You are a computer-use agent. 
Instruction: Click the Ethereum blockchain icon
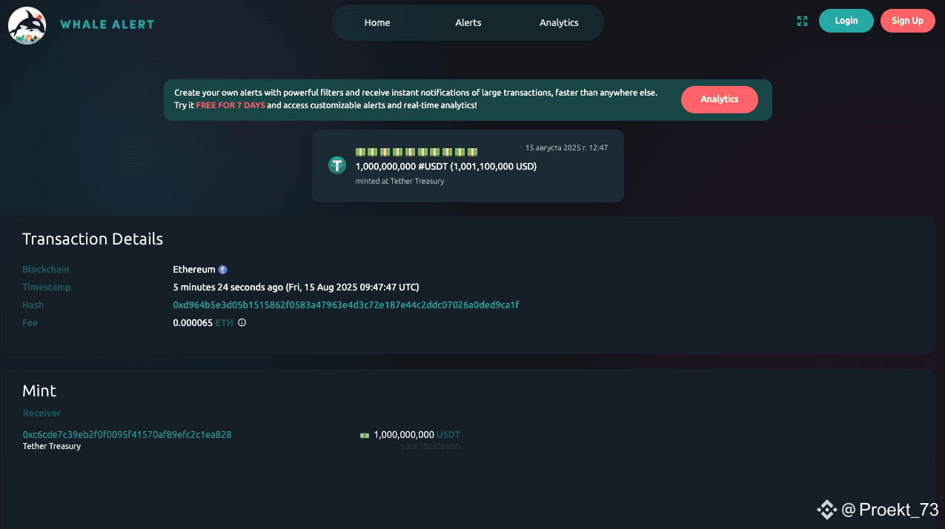(222, 270)
